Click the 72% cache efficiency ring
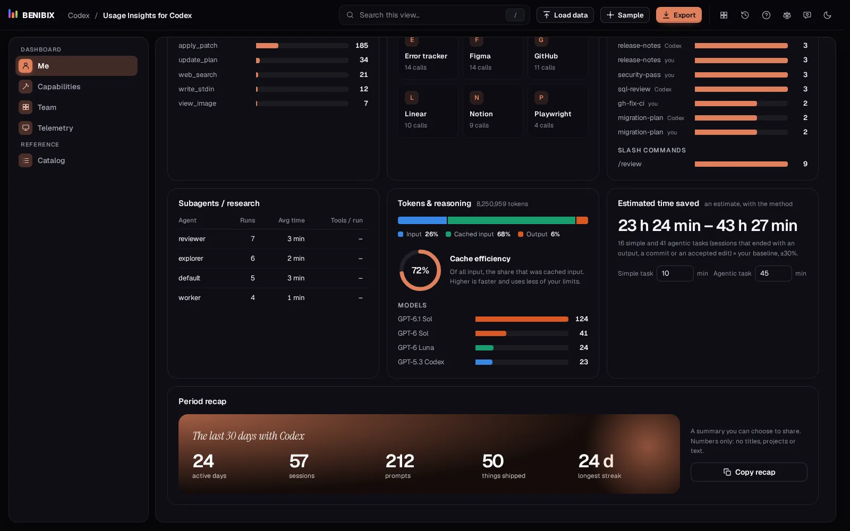This screenshot has width=850, height=531. [x=420, y=270]
